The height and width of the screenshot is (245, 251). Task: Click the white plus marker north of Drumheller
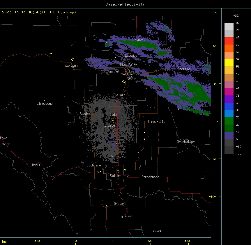178,109
